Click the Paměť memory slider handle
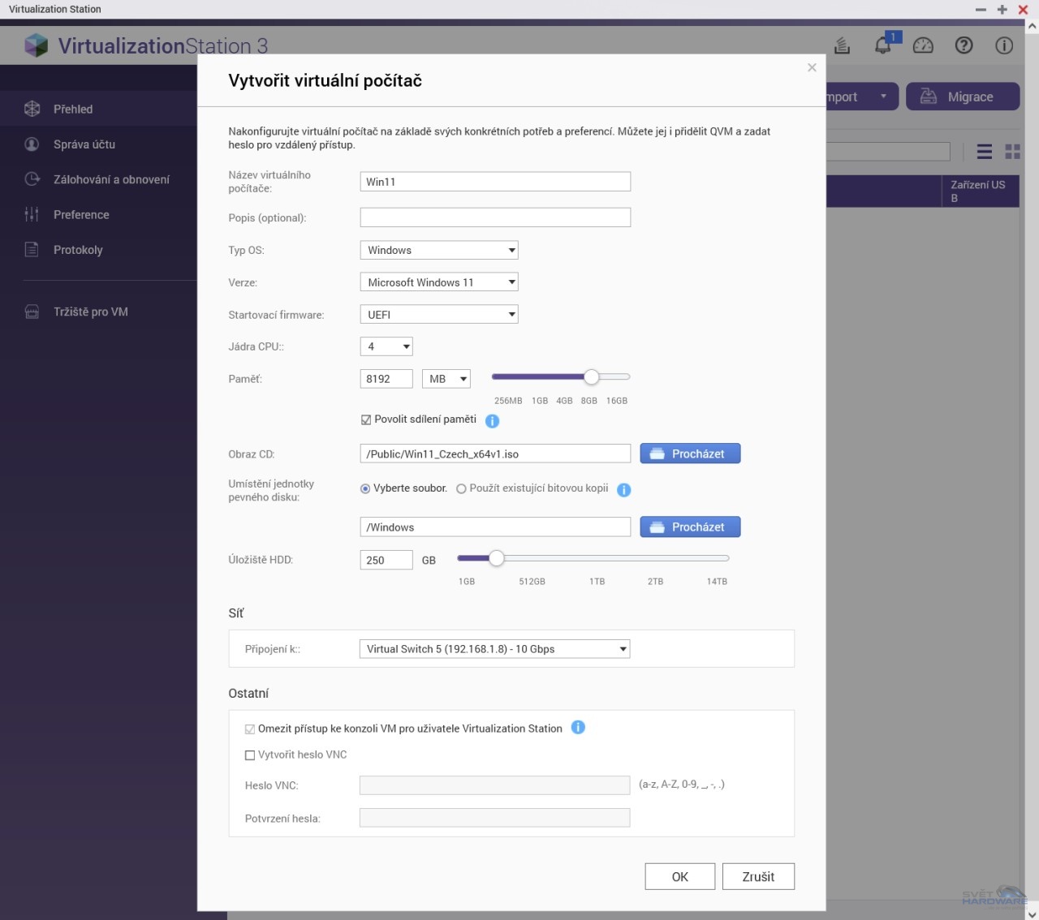 pos(592,377)
